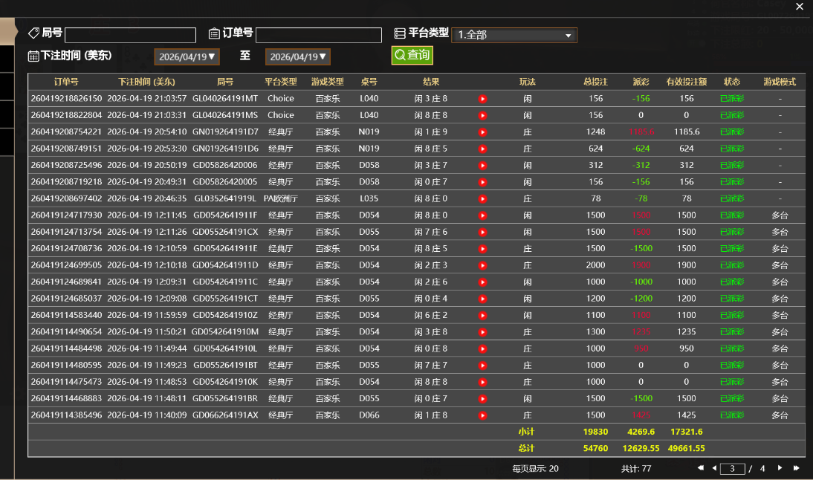The width and height of the screenshot is (813, 480).
Task: Open the end date picker
Action: tap(297, 57)
